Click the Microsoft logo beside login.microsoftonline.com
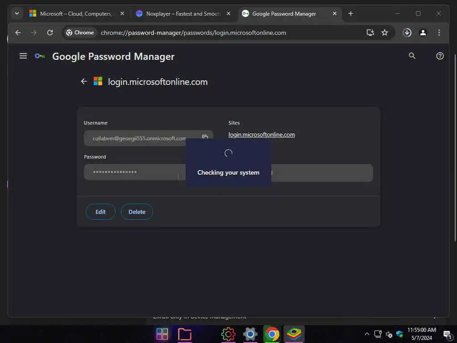 pyautogui.click(x=98, y=81)
